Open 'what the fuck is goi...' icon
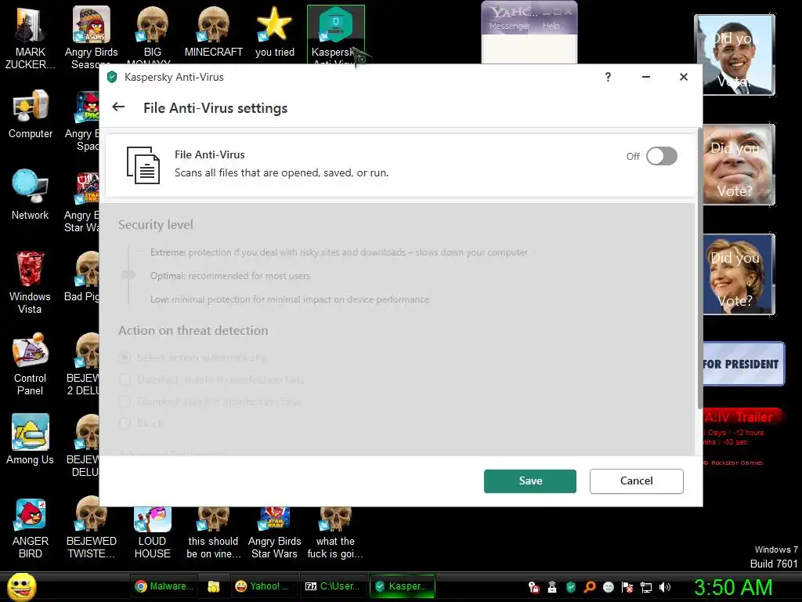Screen dimensions: 802x602 pos(335,532)
